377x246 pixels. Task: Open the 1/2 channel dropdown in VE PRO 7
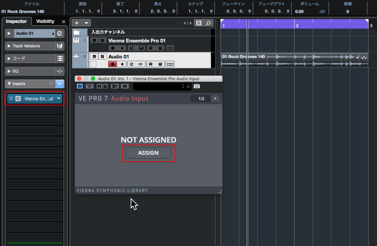click(215, 99)
